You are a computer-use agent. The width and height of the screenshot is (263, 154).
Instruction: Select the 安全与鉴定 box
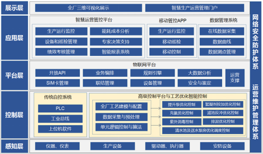point(200,83)
